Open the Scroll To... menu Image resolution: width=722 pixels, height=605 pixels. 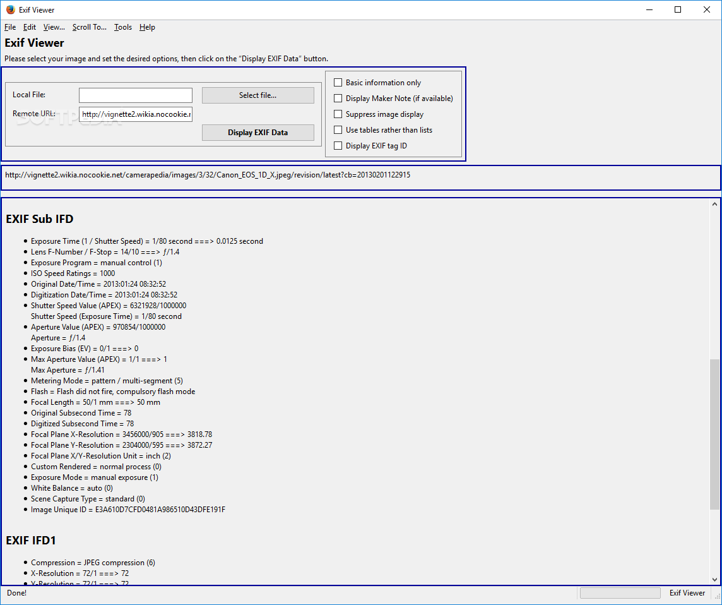point(90,27)
